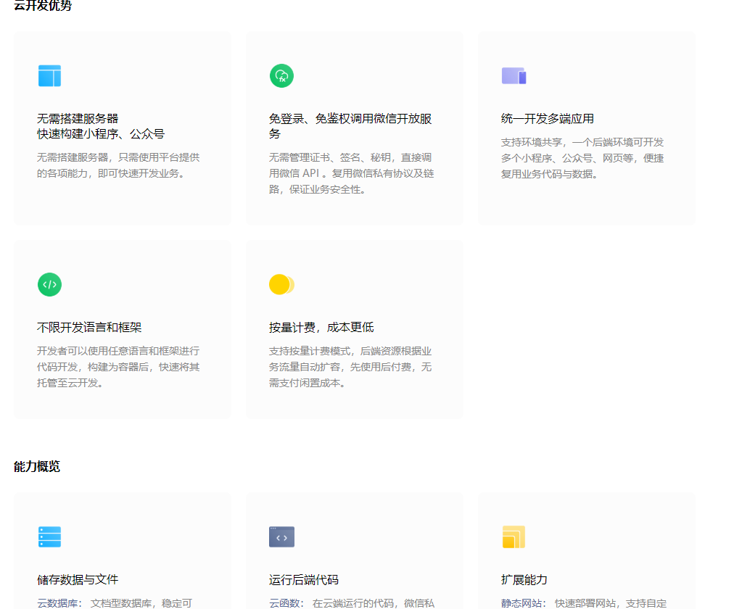Click the code window icon above 运行后端代码
Viewport: 734px width, 609px height.
point(281,537)
